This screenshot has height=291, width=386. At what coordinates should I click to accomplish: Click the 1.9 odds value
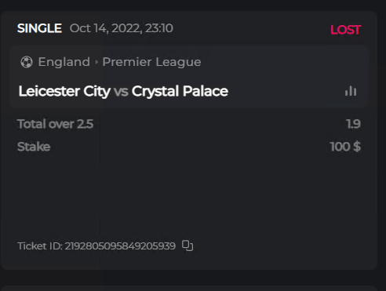[354, 124]
